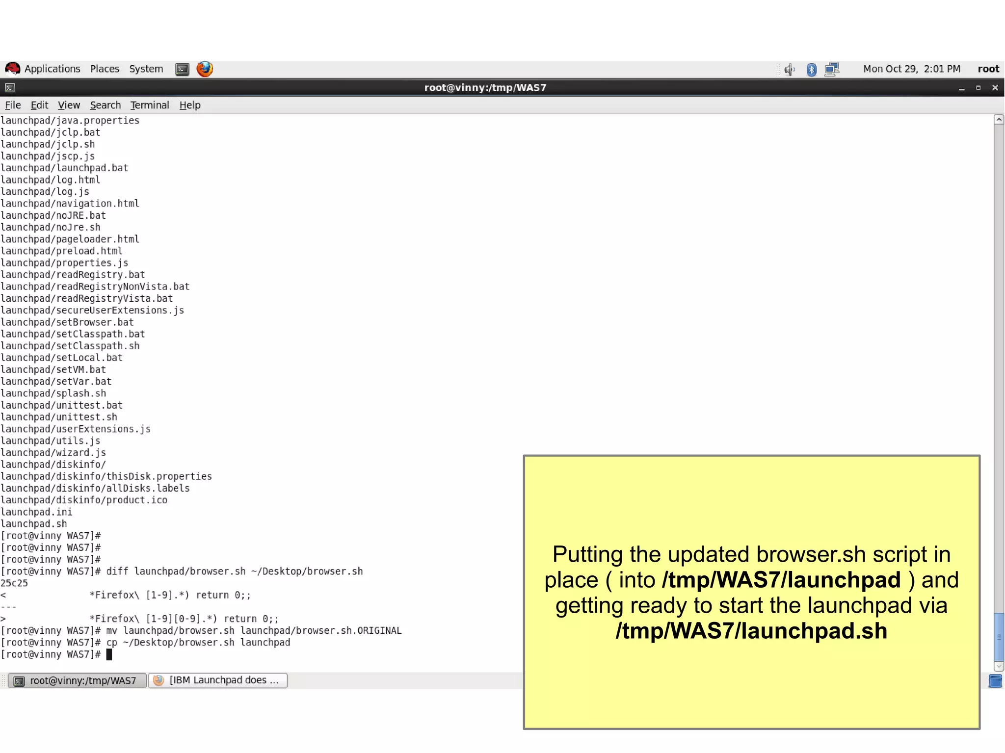Click the Red Hat logo icon

[x=12, y=69]
